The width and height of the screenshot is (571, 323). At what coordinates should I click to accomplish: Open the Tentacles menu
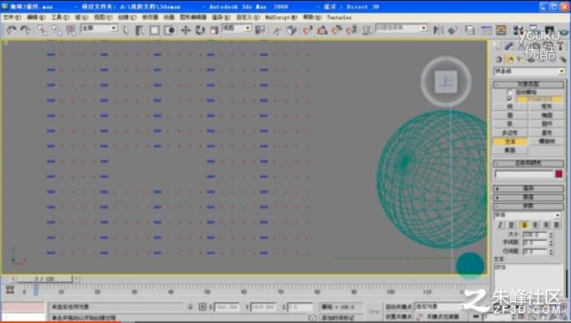click(339, 17)
